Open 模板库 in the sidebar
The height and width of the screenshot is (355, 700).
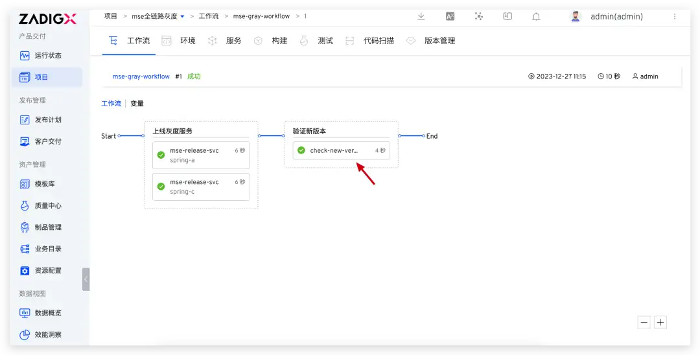click(x=45, y=184)
